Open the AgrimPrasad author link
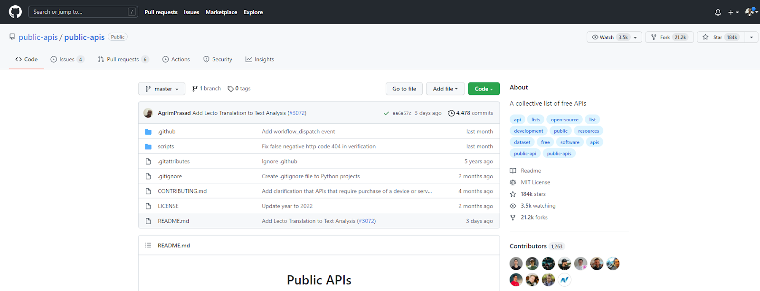Viewport: 760px width, 291px height. tap(174, 113)
